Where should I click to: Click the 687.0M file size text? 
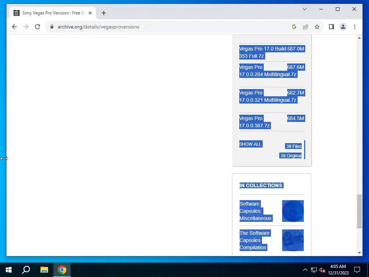(295, 49)
